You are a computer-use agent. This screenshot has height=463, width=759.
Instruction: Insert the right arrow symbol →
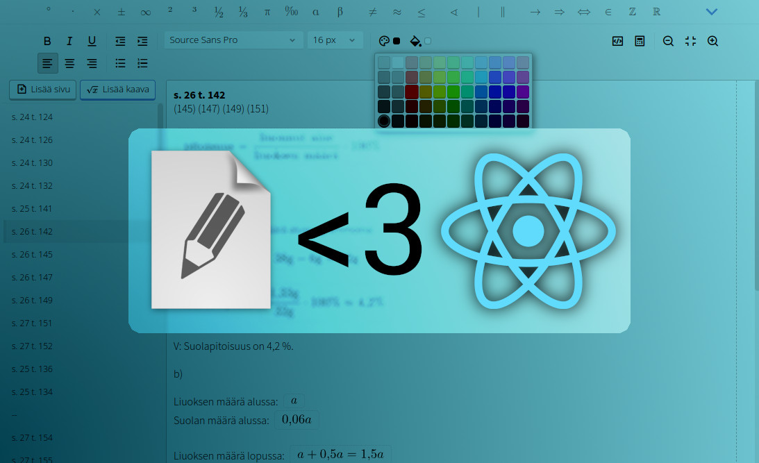click(535, 12)
